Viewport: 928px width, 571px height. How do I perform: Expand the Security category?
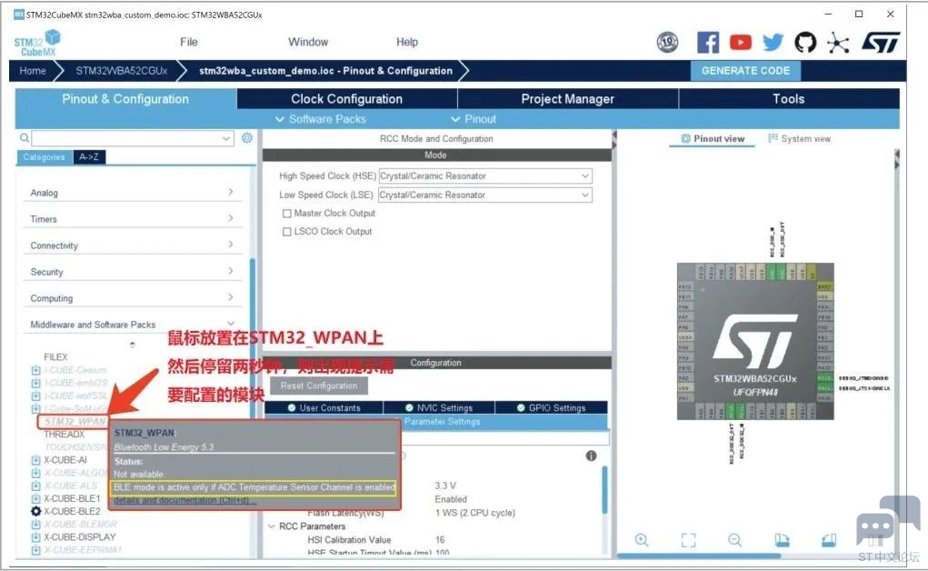coord(133,271)
